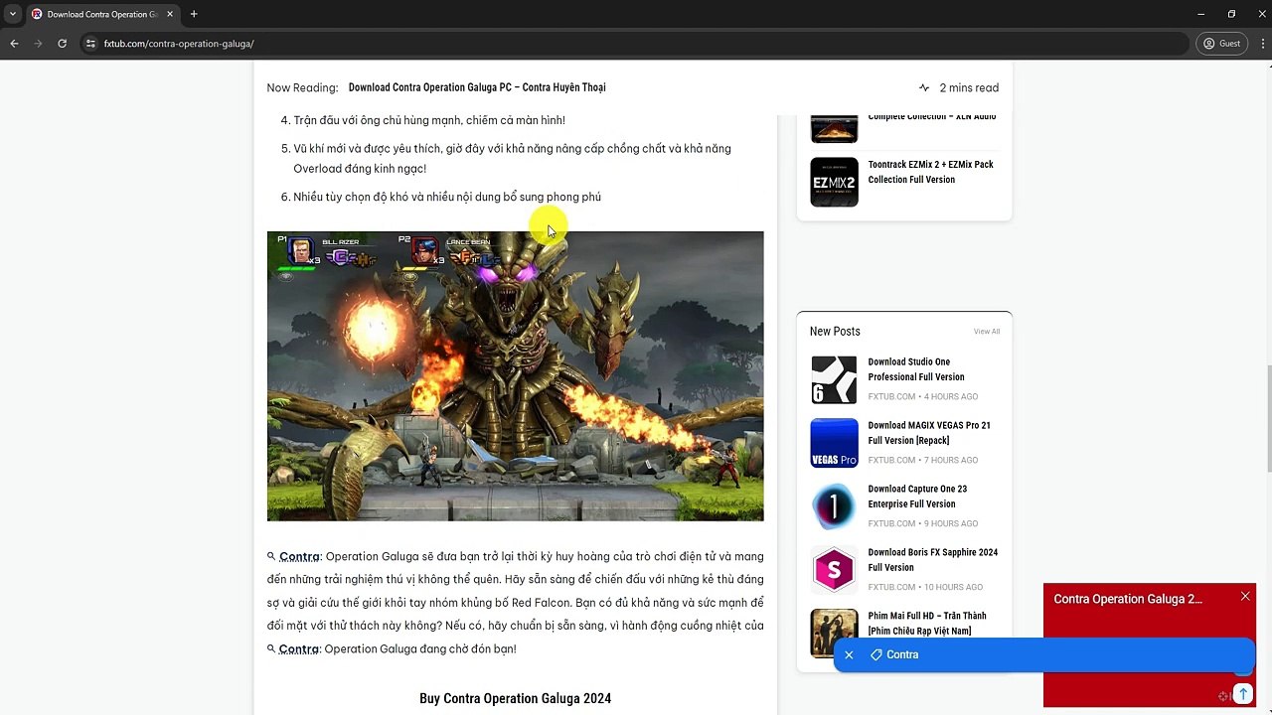Click the Buy Contra Operation Galuga 2024 heading
The width and height of the screenshot is (1272, 715).
(515, 699)
